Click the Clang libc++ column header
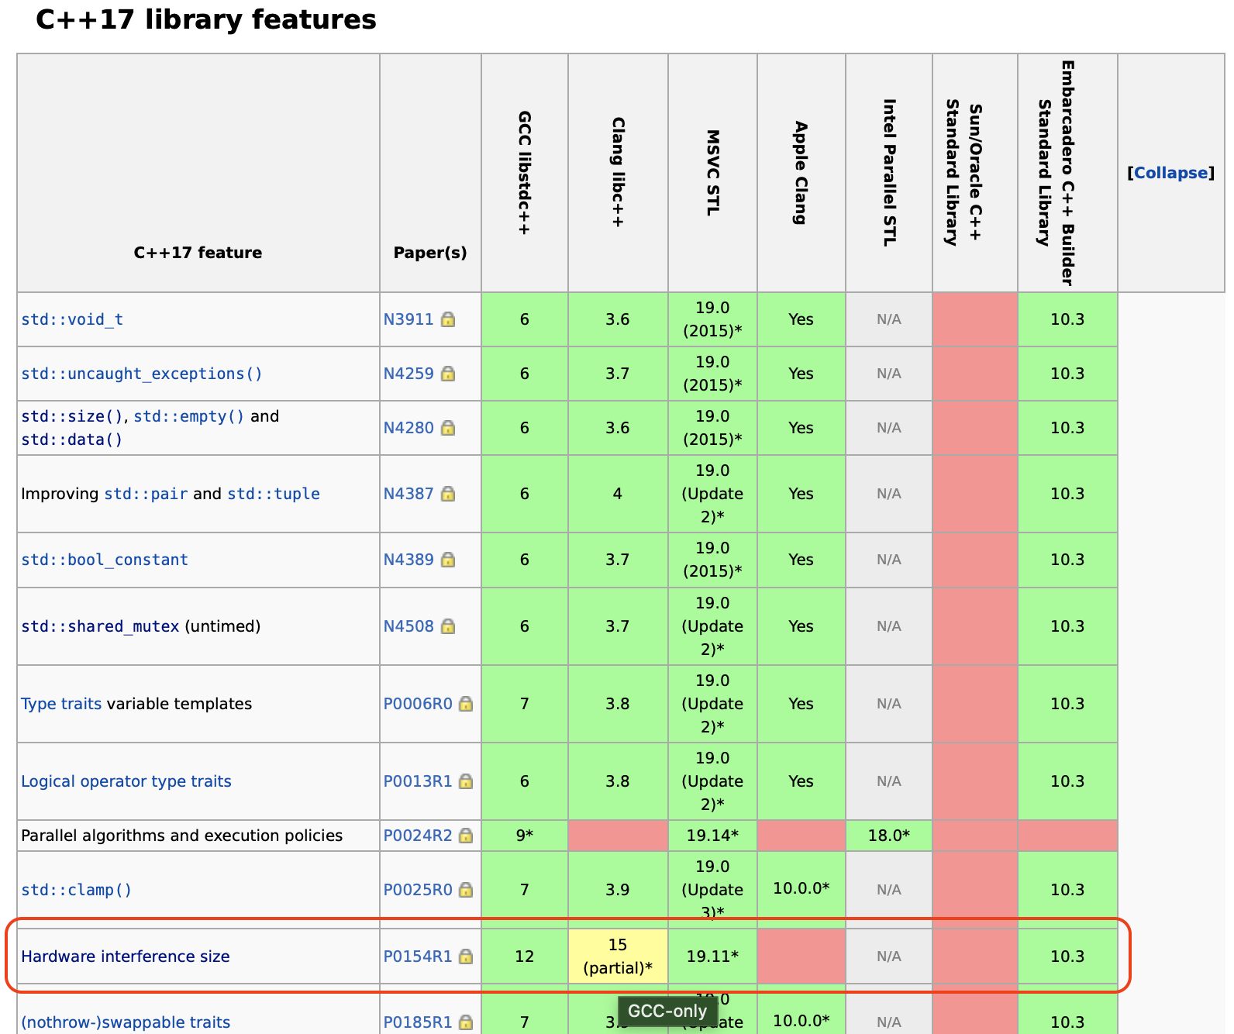The height and width of the screenshot is (1034, 1234). pos(618,173)
